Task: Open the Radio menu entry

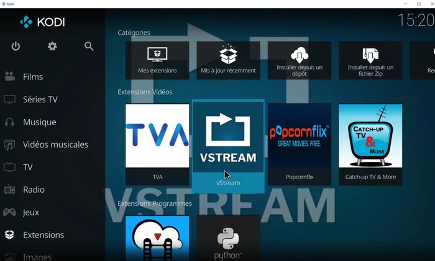Action: pyautogui.click(x=34, y=190)
